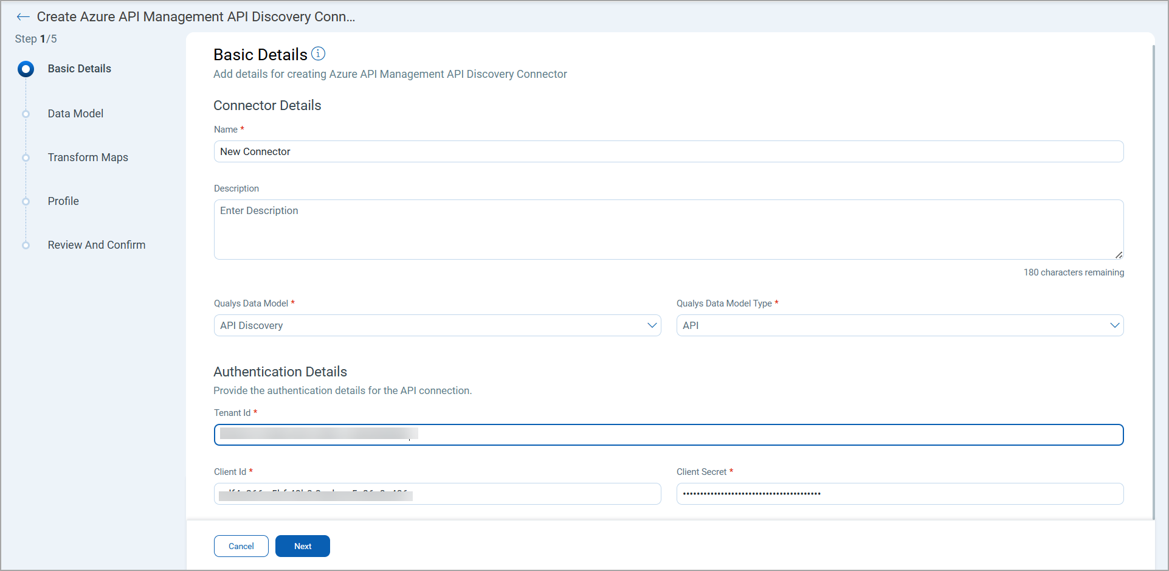Click the back arrow icon in header

[x=23, y=17]
